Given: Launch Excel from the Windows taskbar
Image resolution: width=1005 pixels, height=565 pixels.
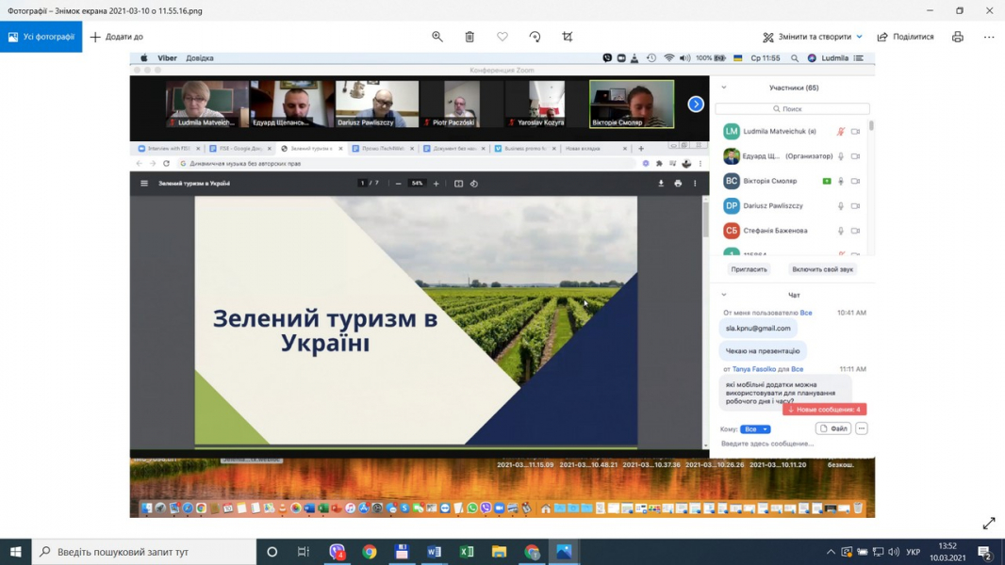Looking at the screenshot, I should (467, 552).
